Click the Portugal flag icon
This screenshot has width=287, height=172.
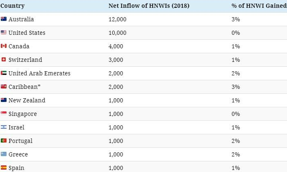point(4,141)
